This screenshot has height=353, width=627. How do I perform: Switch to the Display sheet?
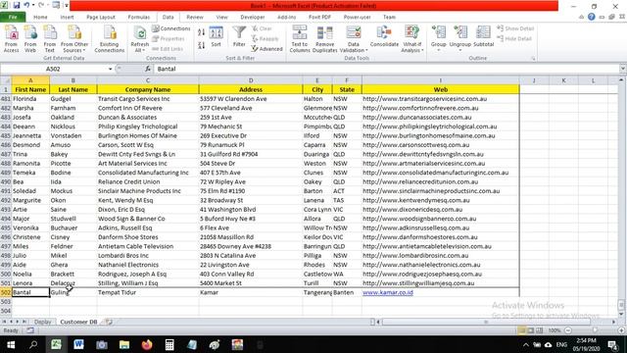point(42,322)
